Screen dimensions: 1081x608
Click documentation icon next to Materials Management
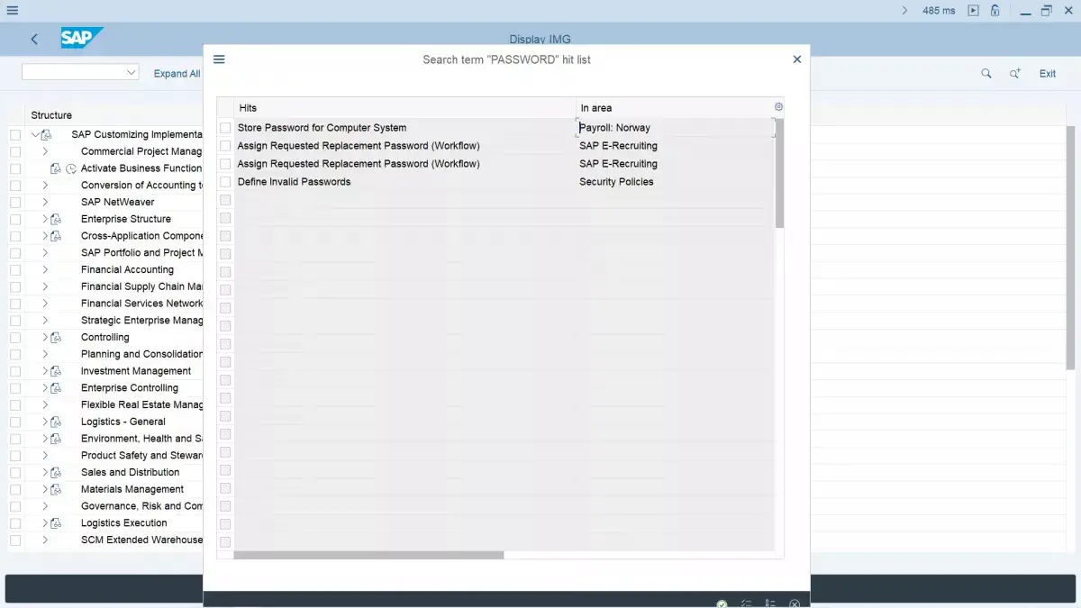[56, 489]
